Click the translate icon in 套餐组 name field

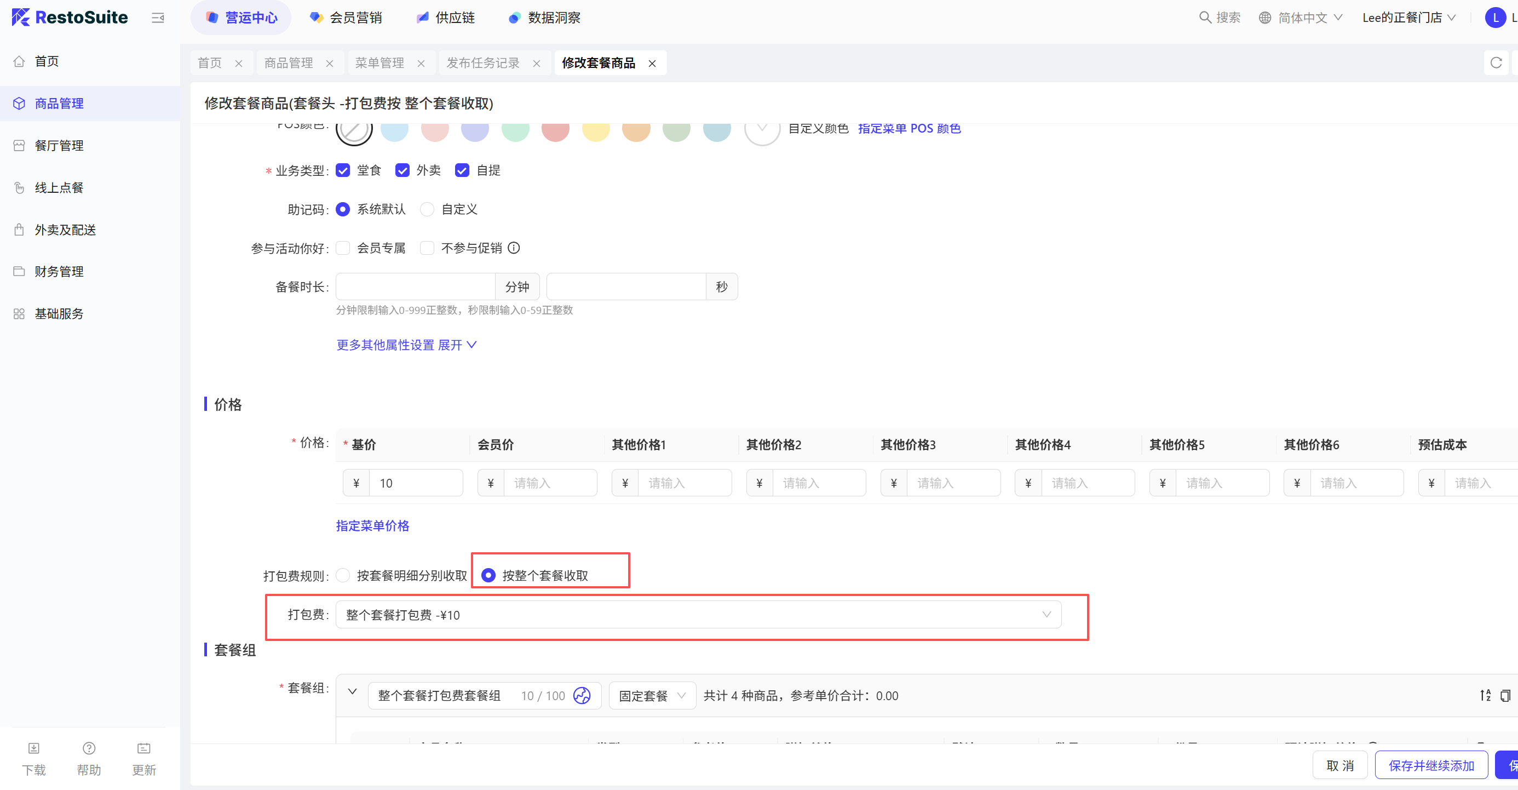pyautogui.click(x=582, y=696)
